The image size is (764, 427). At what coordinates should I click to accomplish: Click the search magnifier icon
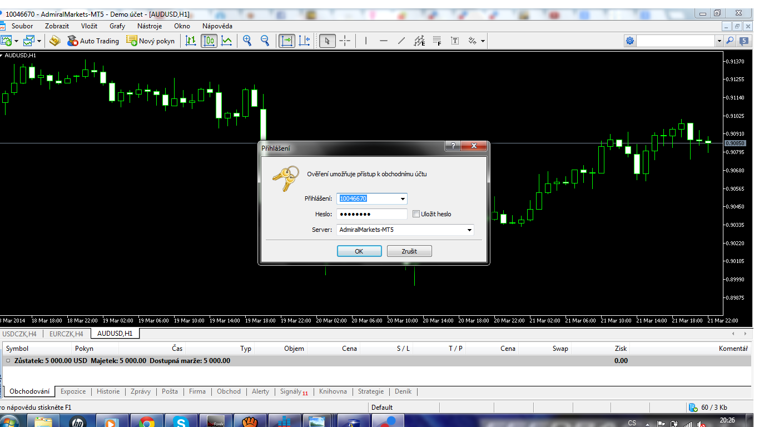coord(730,41)
